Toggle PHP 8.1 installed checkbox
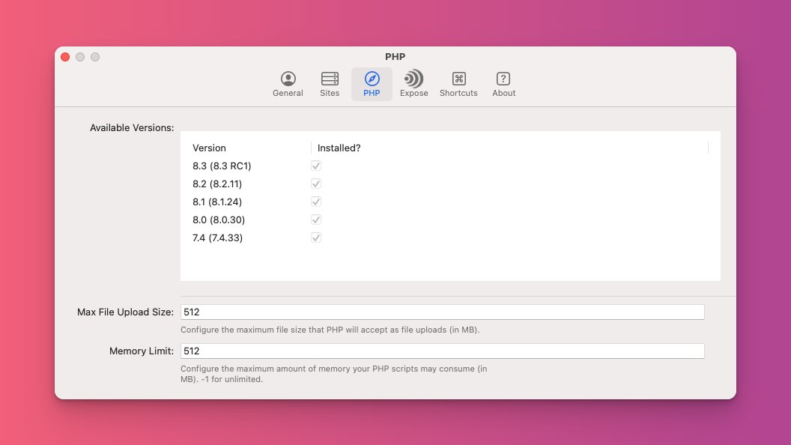 (315, 201)
